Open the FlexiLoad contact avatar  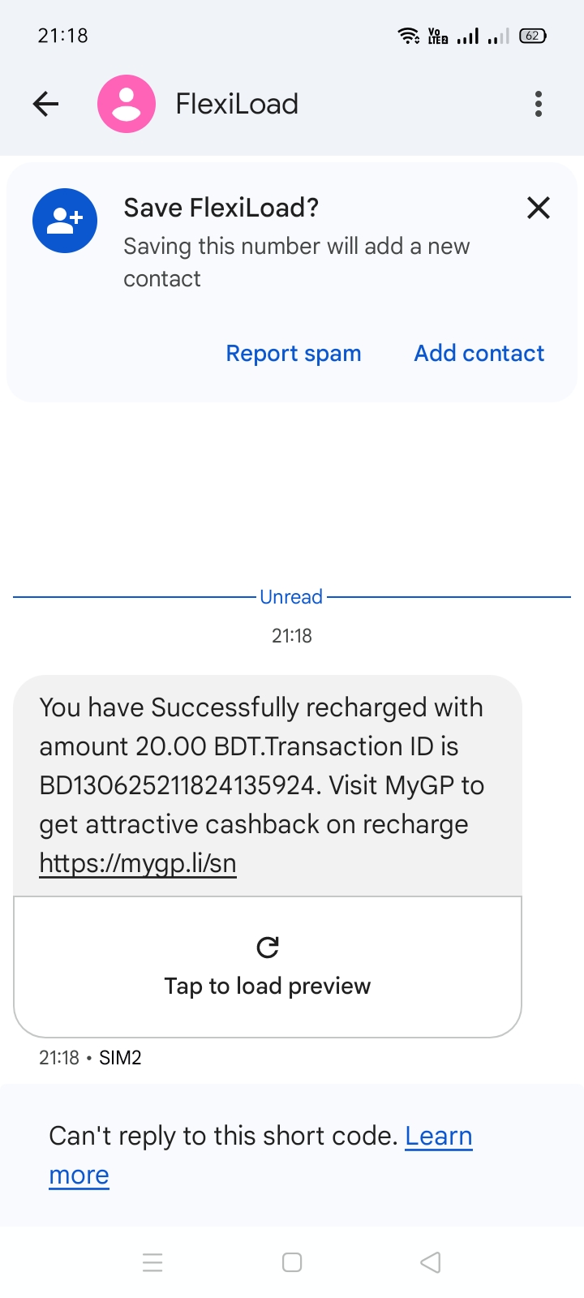(126, 104)
